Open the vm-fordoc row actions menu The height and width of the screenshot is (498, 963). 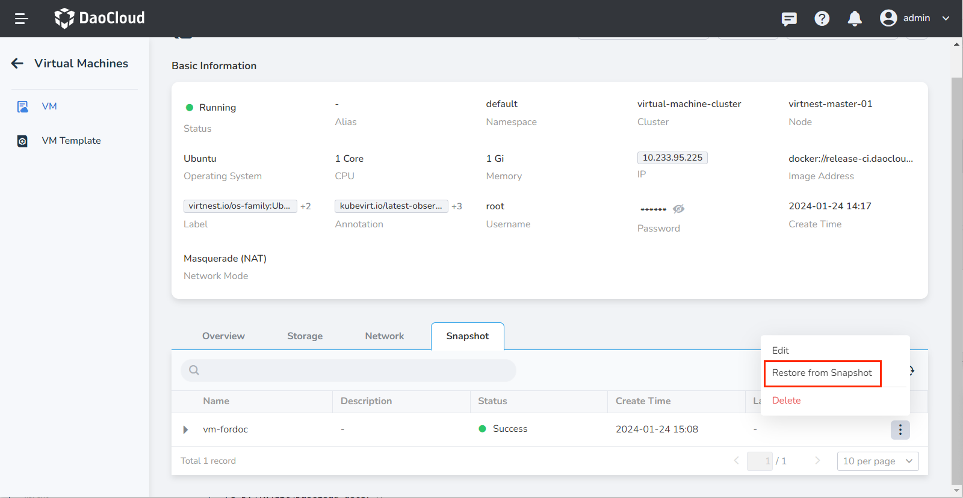click(900, 429)
